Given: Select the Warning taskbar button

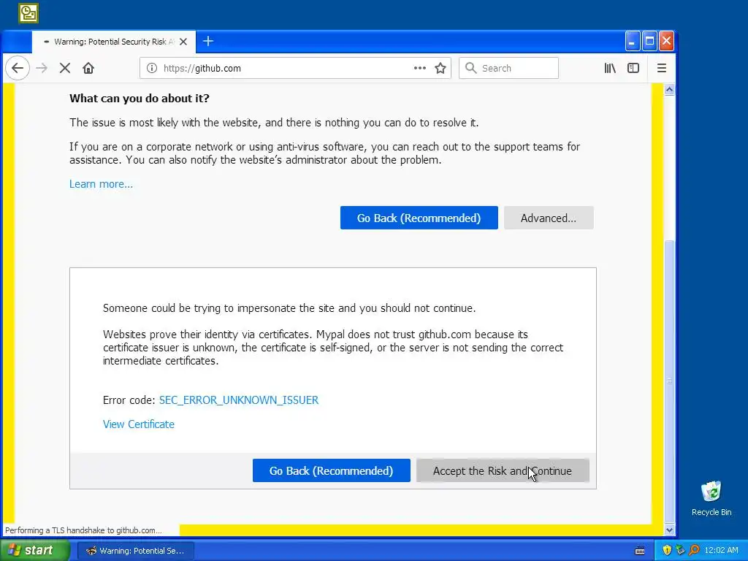Looking at the screenshot, I should coord(136,551).
